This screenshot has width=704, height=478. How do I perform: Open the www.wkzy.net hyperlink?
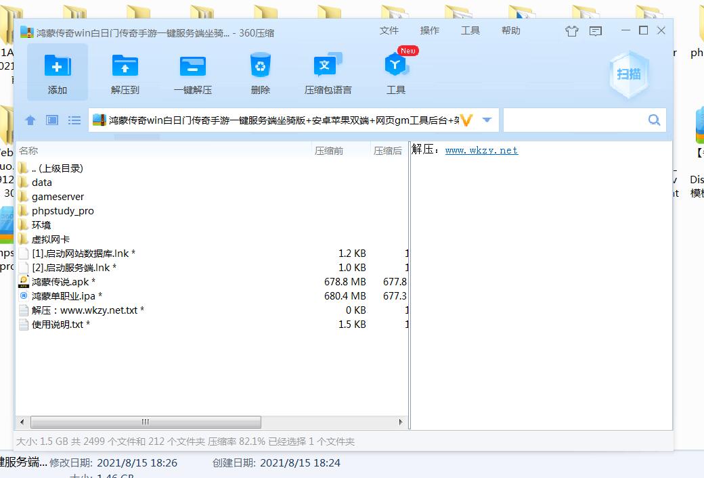pyautogui.click(x=481, y=151)
